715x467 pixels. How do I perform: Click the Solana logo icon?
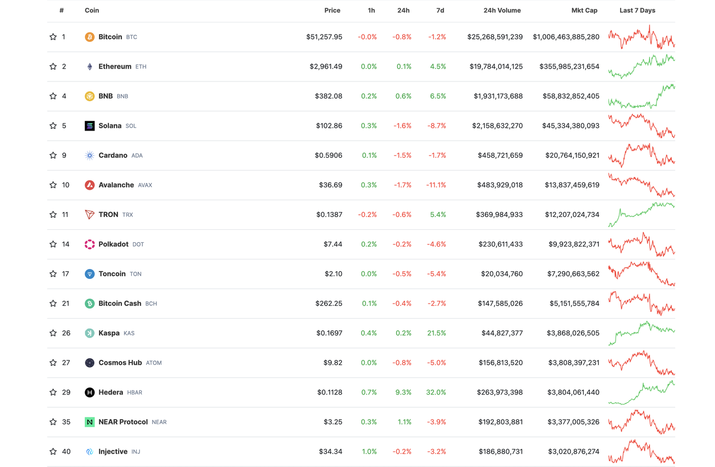(x=89, y=126)
